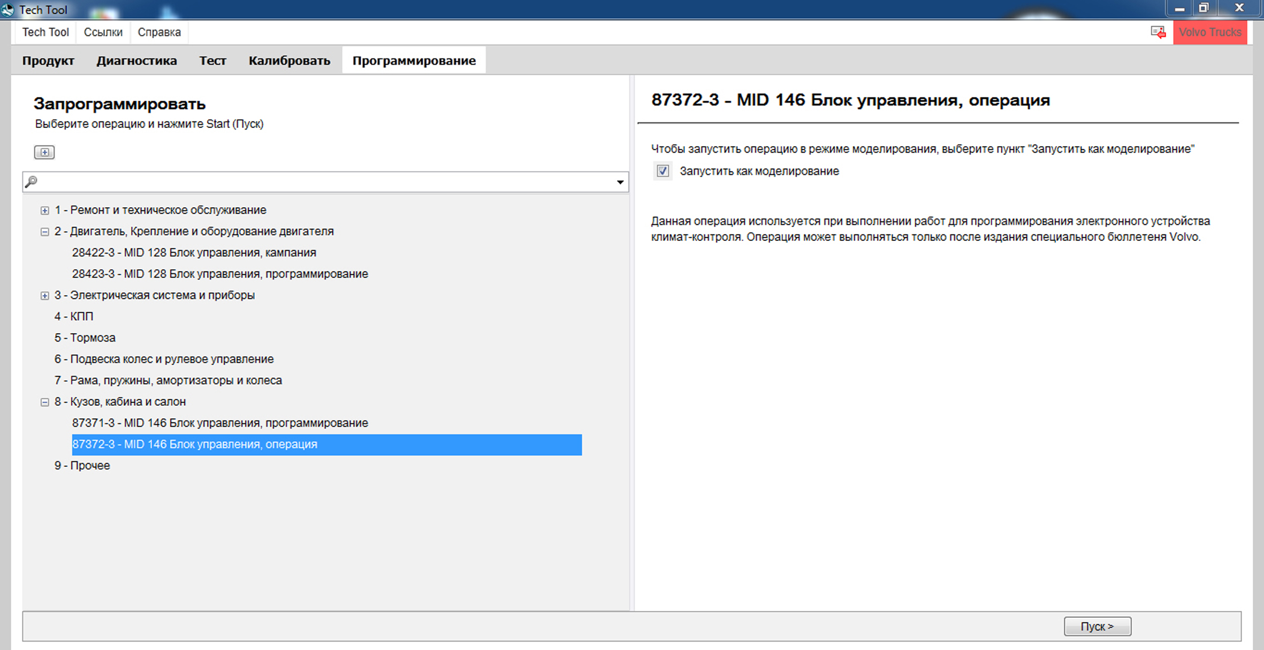
Task: Open the Калибровать tab
Action: [289, 61]
